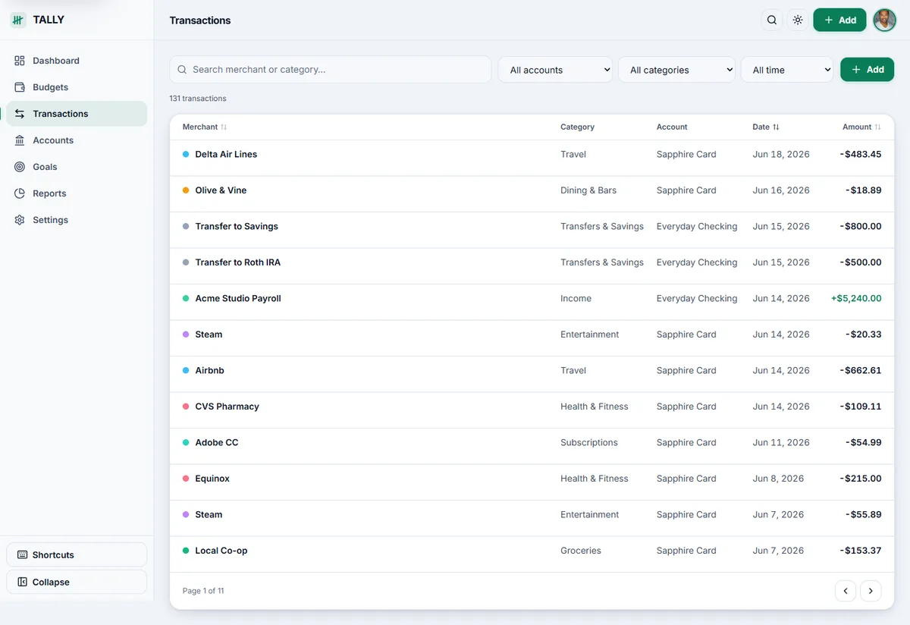Open the All categories dropdown
Image resolution: width=910 pixels, height=625 pixels.
pyautogui.click(x=676, y=70)
